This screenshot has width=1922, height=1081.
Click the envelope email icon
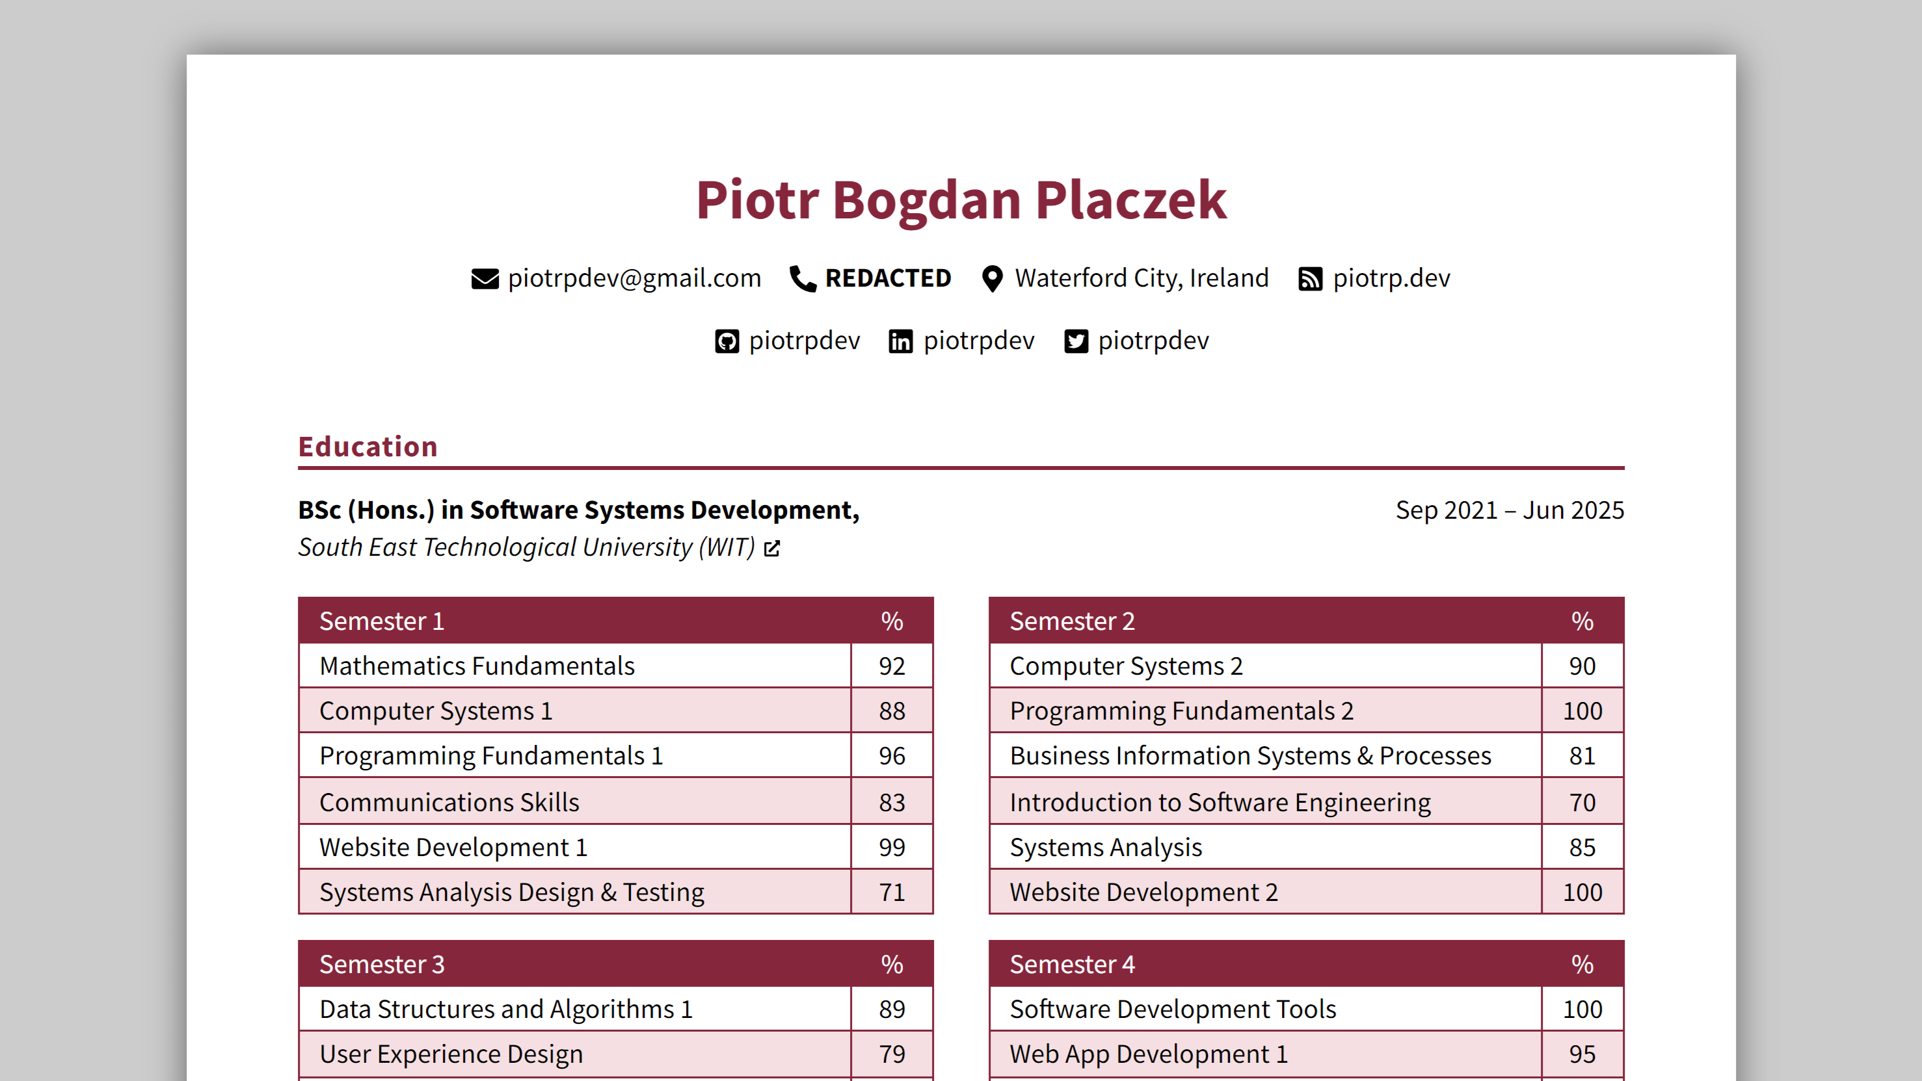[x=485, y=279]
